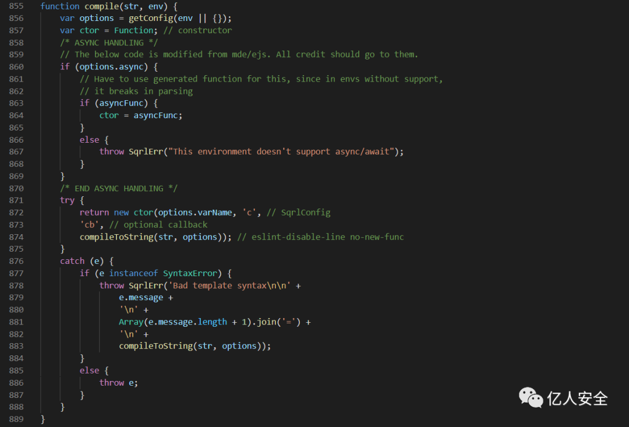Image resolution: width=629 pixels, height=427 pixels.
Task: Click "ctor = asyncFunc;" assignment on line 864
Action: [x=141, y=115]
